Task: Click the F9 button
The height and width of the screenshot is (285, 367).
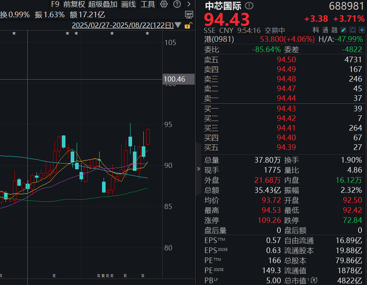Action: (55, 4)
